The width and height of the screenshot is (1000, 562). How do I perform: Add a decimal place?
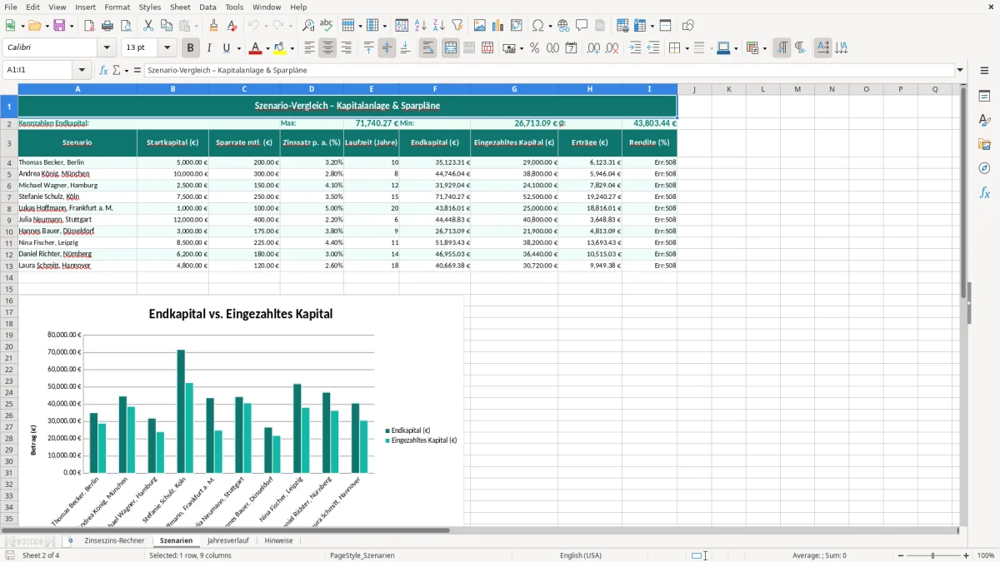click(593, 48)
